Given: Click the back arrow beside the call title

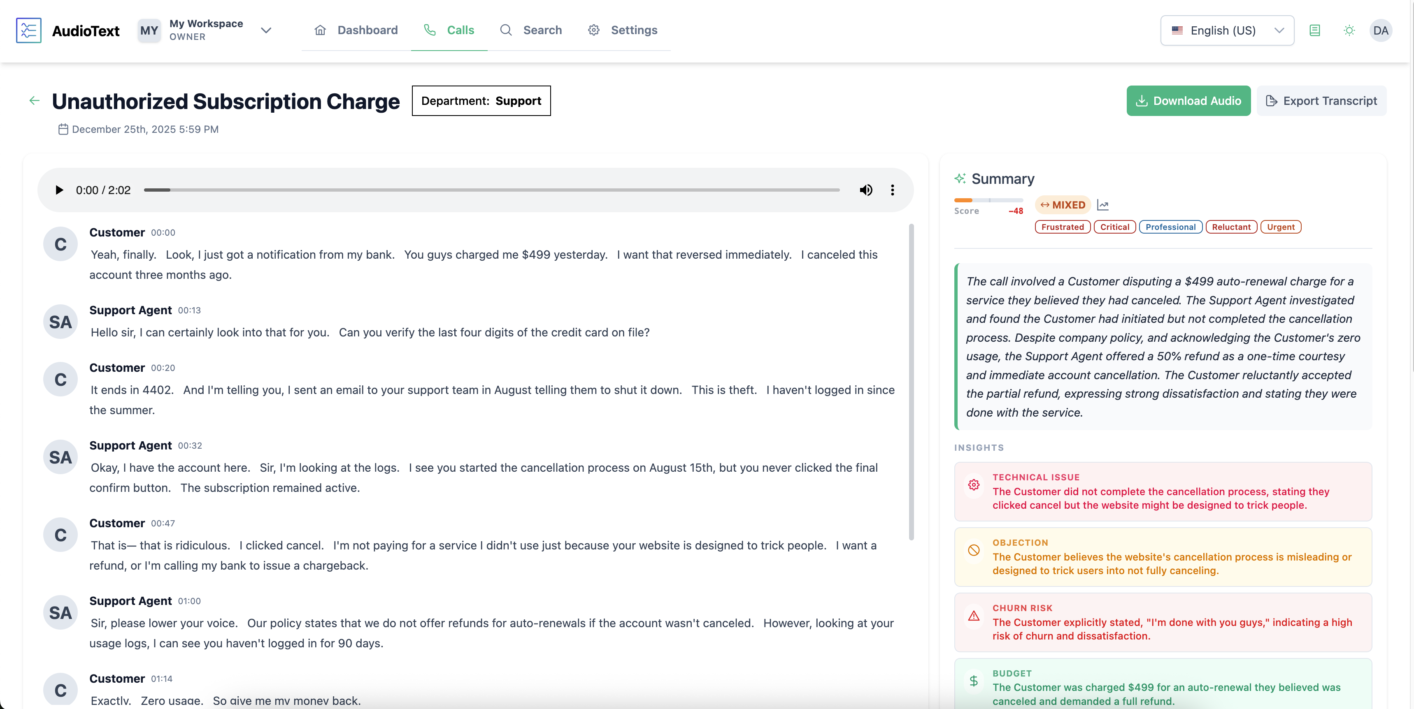Looking at the screenshot, I should click(x=34, y=100).
